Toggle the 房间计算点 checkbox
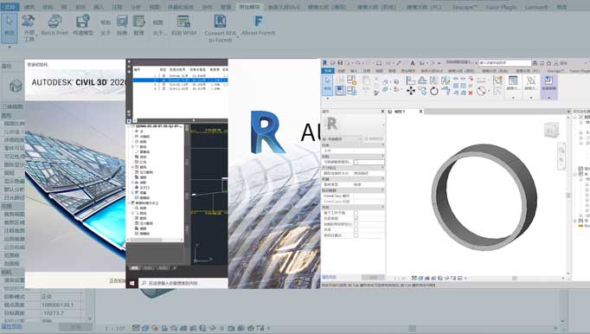This screenshot has width=590, height=334. [356, 235]
